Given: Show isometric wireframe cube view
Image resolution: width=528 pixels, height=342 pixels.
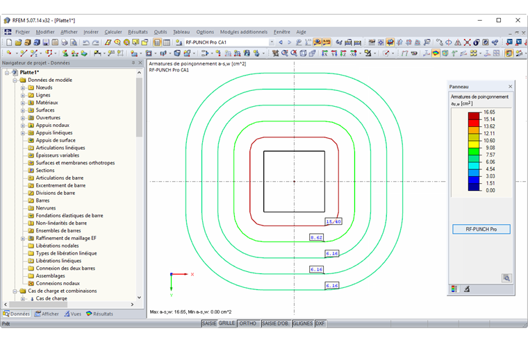Looking at the screenshot, I should (x=303, y=53).
